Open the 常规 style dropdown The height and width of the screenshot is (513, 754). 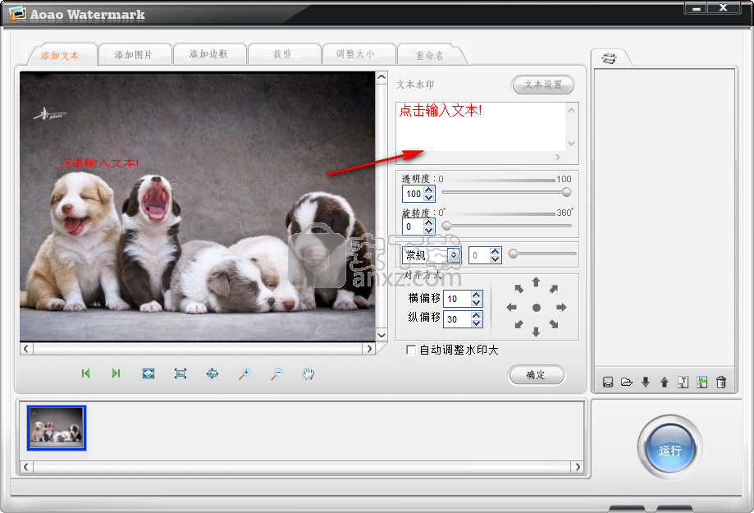pyautogui.click(x=454, y=255)
